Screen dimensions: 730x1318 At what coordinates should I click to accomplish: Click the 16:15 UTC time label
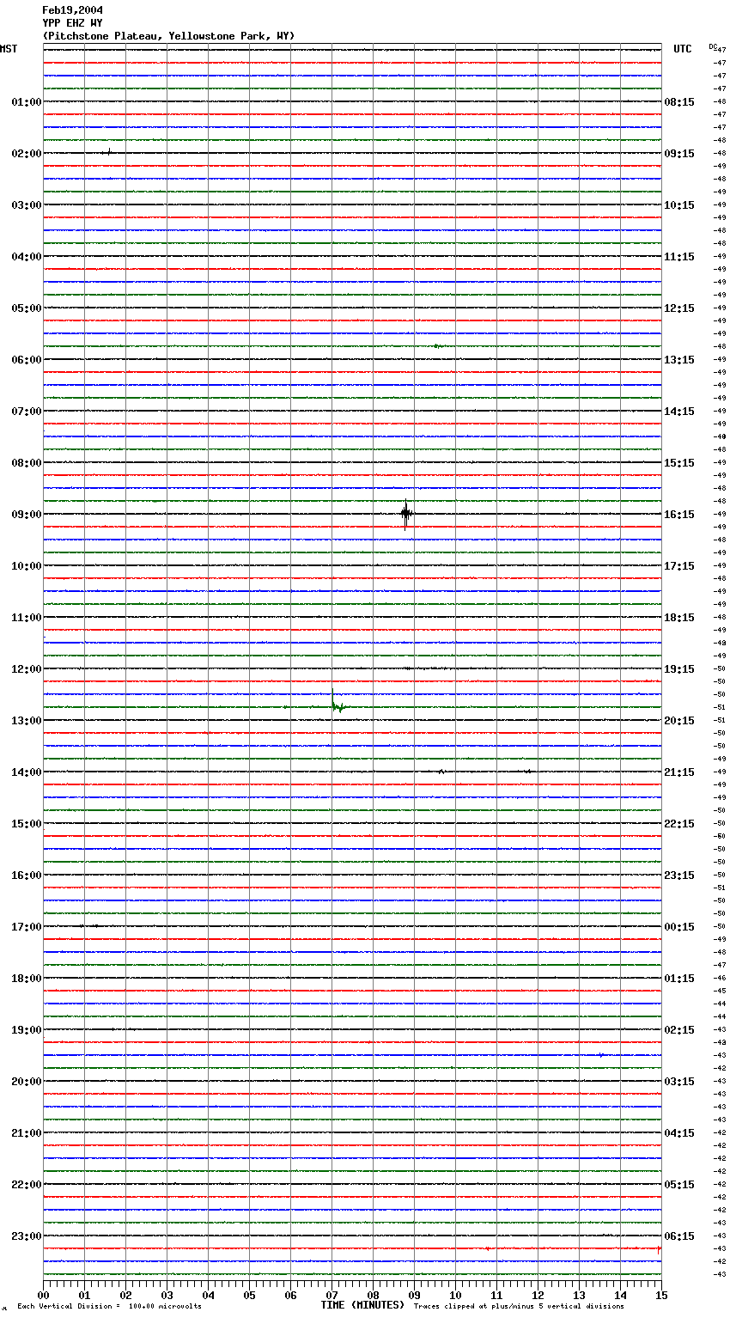[679, 515]
